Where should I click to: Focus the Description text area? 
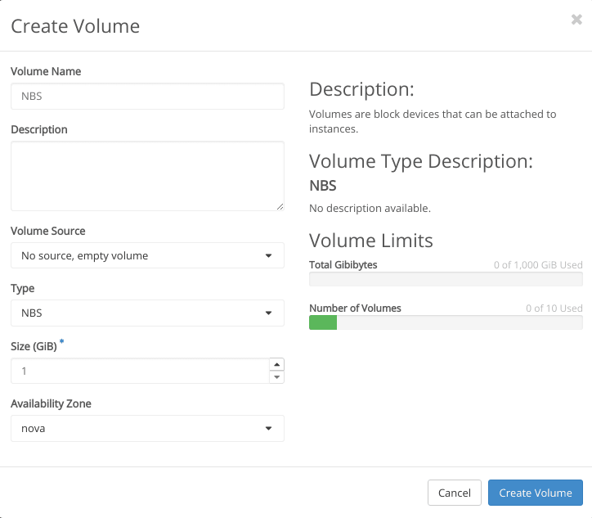[x=147, y=175]
